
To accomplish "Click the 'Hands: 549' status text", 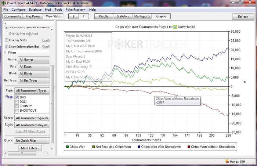I will (x=237, y=162).
